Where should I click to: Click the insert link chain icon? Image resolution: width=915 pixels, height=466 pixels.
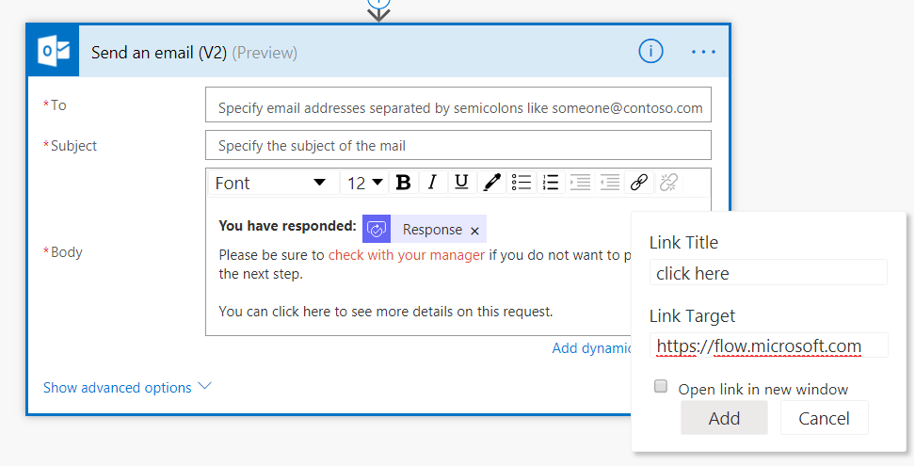[x=639, y=183]
